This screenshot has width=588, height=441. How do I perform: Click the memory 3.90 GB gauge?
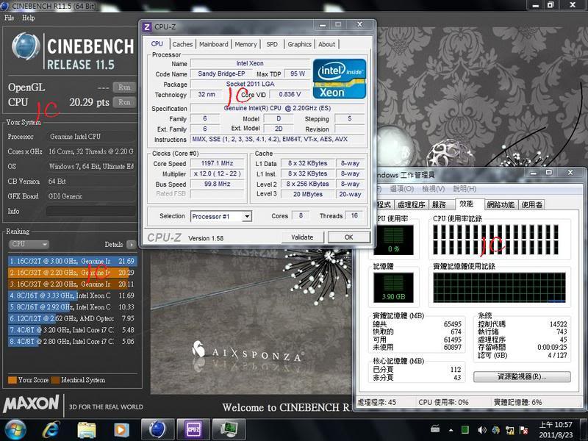click(x=393, y=287)
